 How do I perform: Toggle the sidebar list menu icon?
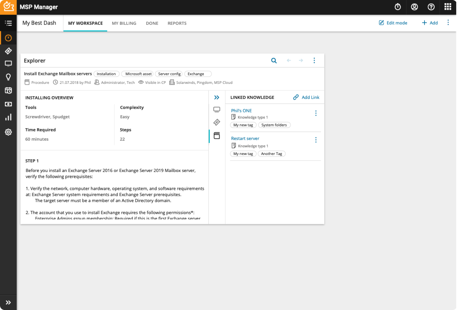(x=8, y=23)
